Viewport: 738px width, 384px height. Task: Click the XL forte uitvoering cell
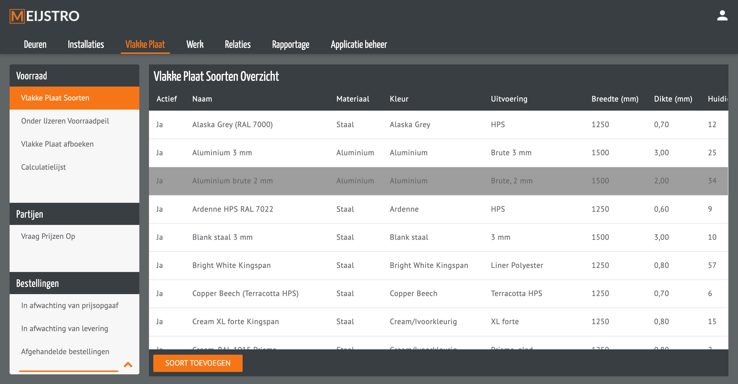505,321
